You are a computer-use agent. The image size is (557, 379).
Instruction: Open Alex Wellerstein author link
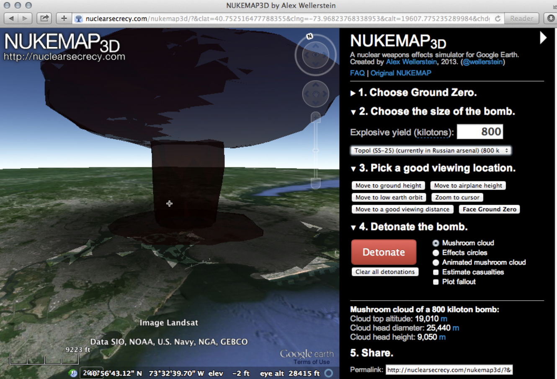tap(411, 62)
